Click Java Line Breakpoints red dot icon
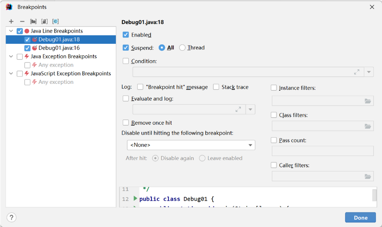This screenshot has width=382, height=227. tap(27, 31)
